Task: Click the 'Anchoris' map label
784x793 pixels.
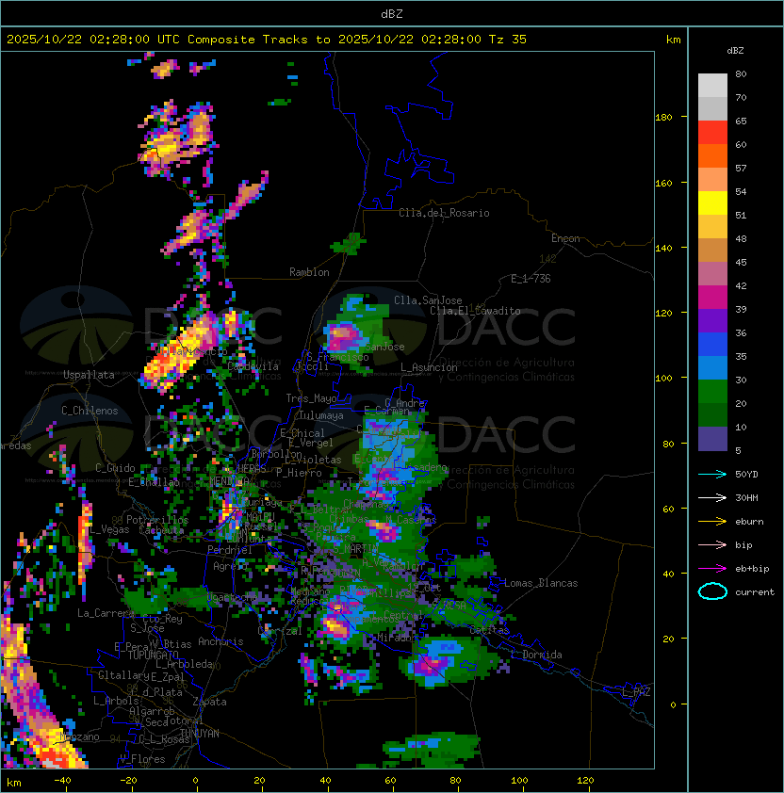Action: coord(220,642)
